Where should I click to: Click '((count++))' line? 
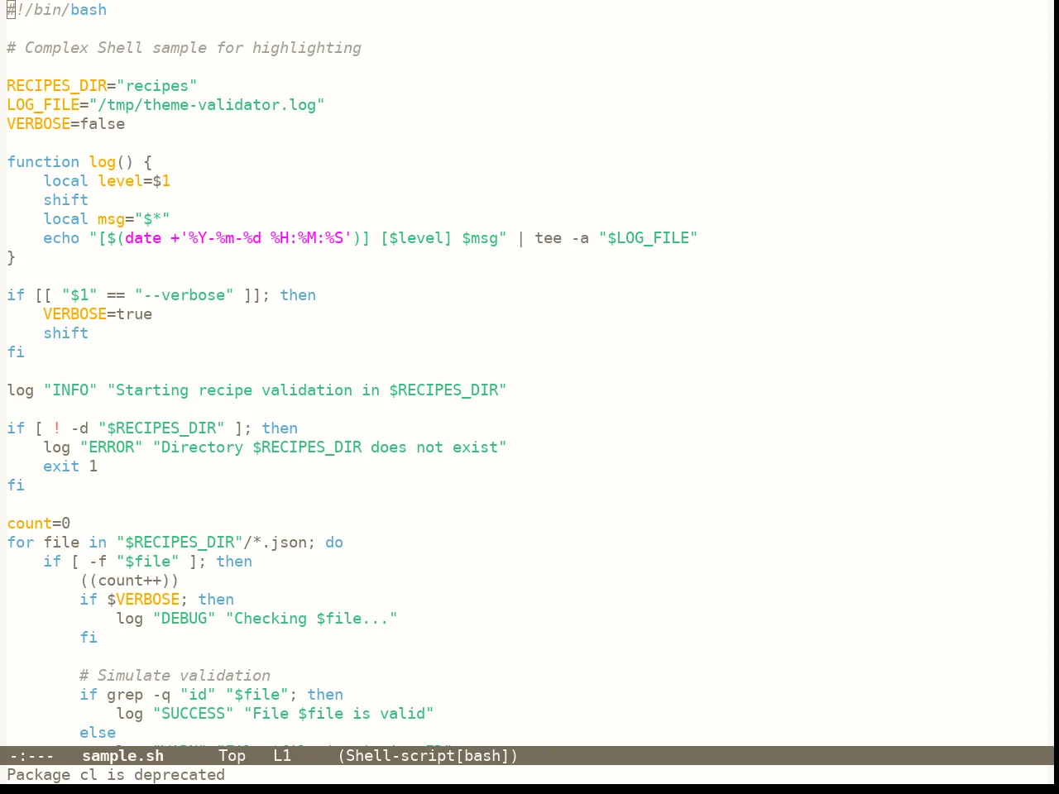129,581
